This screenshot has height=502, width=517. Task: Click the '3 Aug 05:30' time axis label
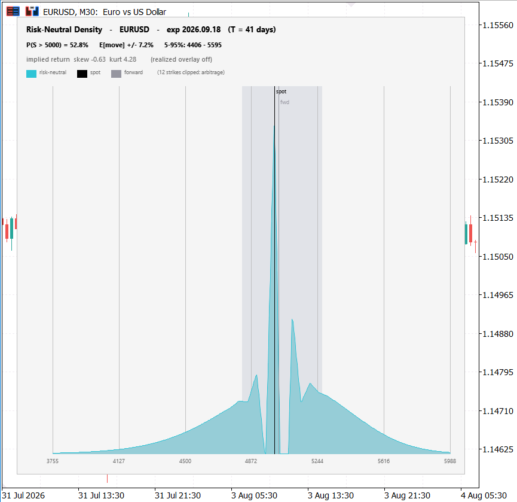pos(254,496)
